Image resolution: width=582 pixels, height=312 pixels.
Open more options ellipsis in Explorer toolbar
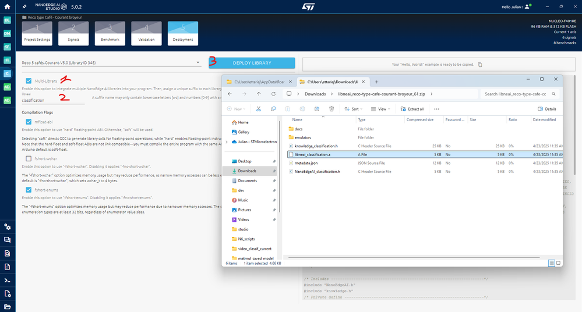[436, 109]
